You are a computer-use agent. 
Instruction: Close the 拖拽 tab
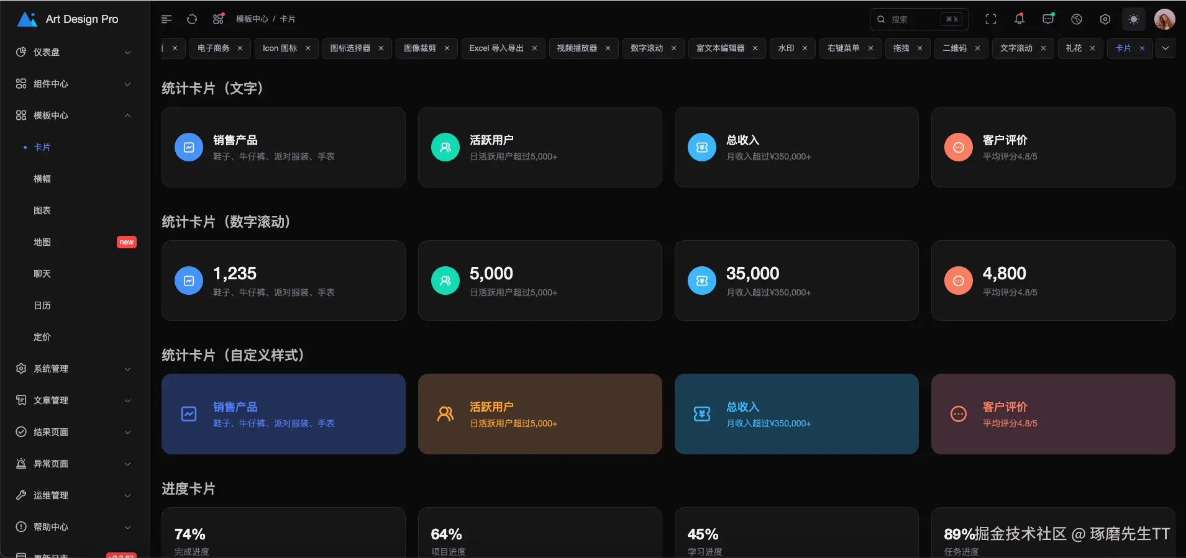(919, 48)
